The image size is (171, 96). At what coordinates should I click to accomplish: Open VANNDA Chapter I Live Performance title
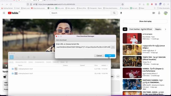coord(153,70)
